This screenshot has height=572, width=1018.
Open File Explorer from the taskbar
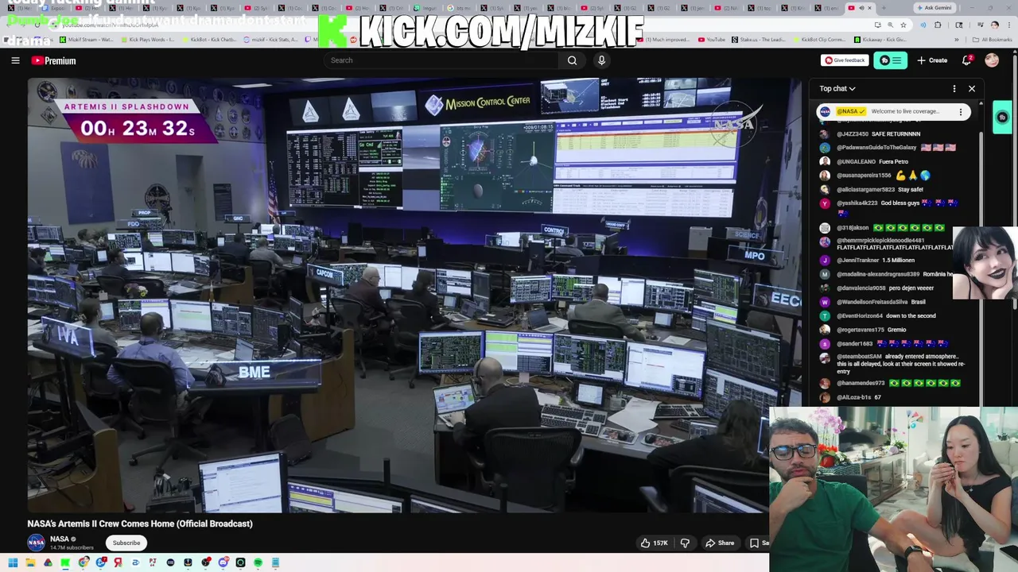(29, 562)
